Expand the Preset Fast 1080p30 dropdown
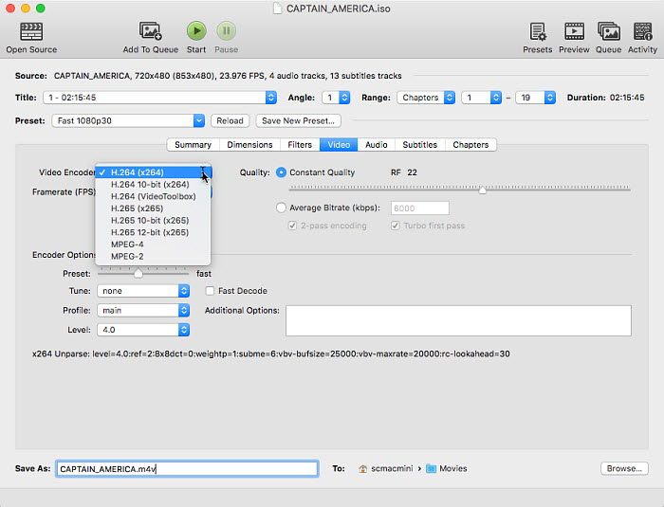 tap(128, 121)
